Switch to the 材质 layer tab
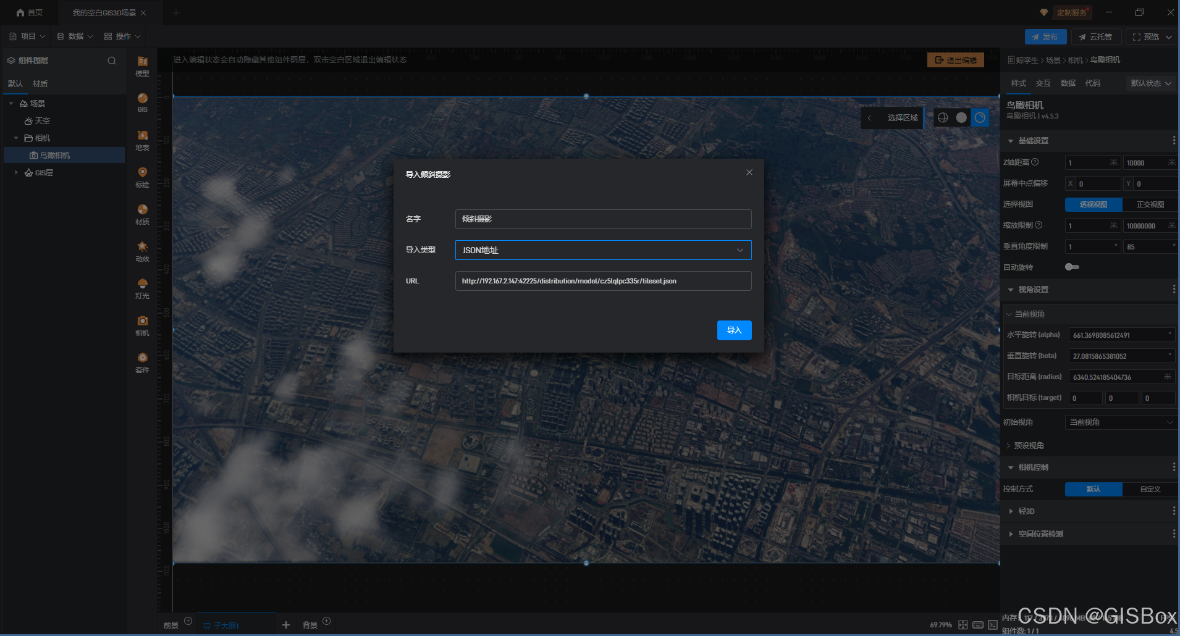This screenshot has height=636, width=1180. click(x=40, y=84)
